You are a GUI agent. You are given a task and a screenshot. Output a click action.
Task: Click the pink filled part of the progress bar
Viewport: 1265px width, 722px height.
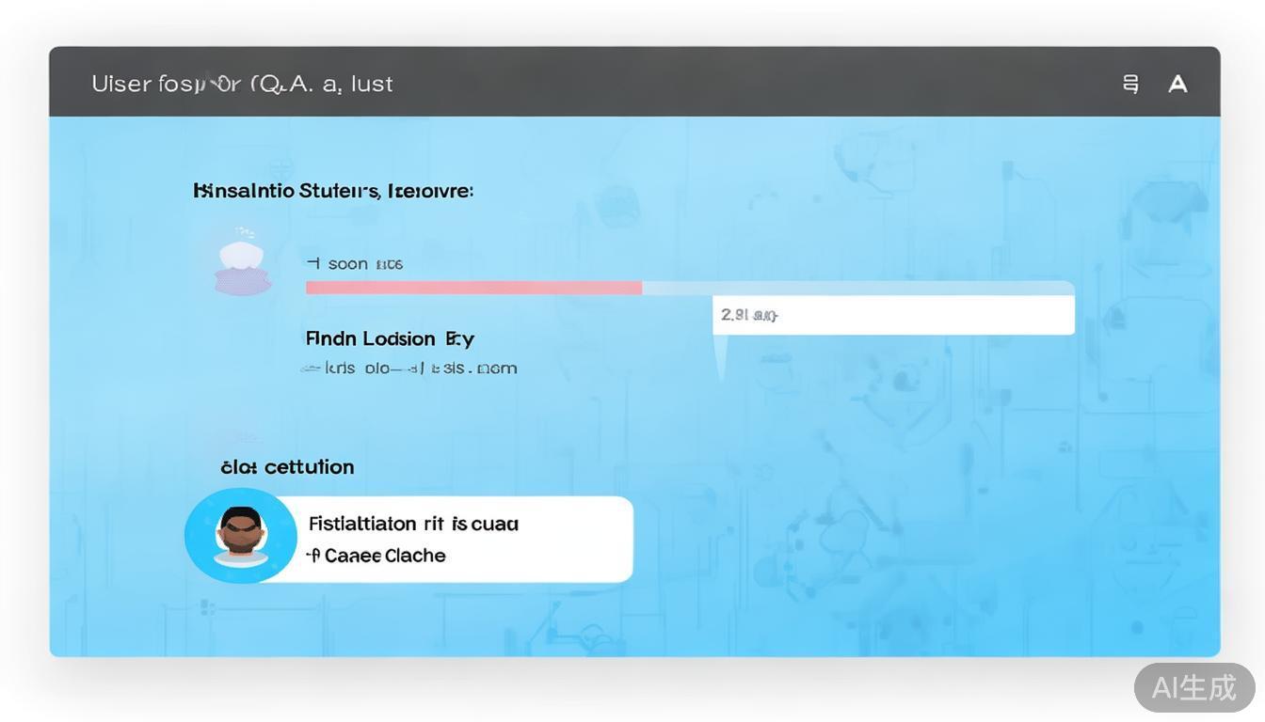point(473,288)
